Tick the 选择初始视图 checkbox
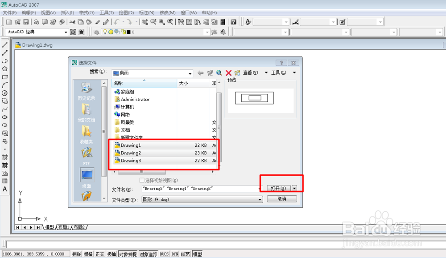Screen dimensions: 446x258 (142, 180)
